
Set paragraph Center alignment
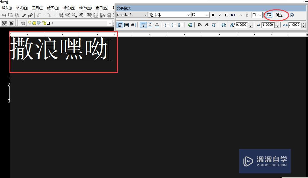point(127,25)
